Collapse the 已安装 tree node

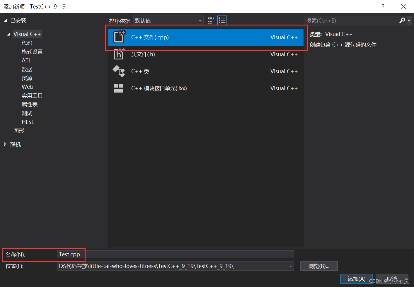5,20
